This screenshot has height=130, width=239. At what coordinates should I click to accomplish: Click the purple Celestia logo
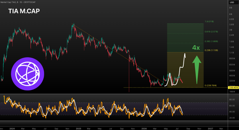click(27, 74)
